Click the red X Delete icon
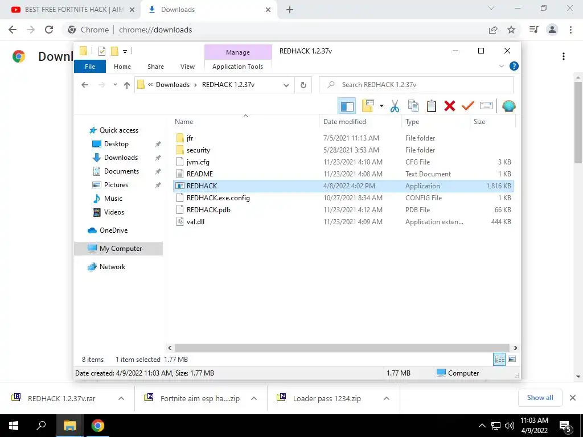The height and width of the screenshot is (437, 583). (450, 106)
